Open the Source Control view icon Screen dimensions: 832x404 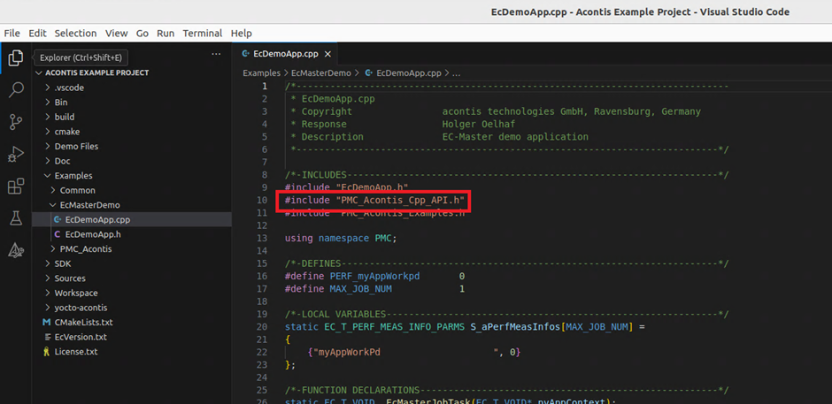point(15,122)
